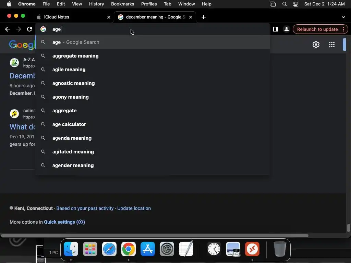Open the salina result favicon
351x263 pixels.
click(x=14, y=113)
